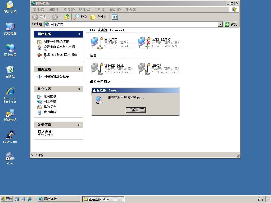This screenshot has height=203, width=271.
Task: Open the Search (搜索) toolbar button
Action: 80,17
